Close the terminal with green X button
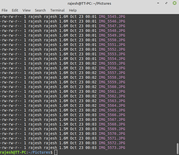 click(x=174, y=3)
